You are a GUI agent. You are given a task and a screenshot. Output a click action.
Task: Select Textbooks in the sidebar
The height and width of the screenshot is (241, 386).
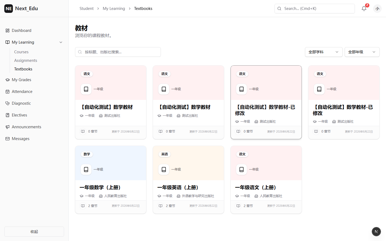[23, 69]
